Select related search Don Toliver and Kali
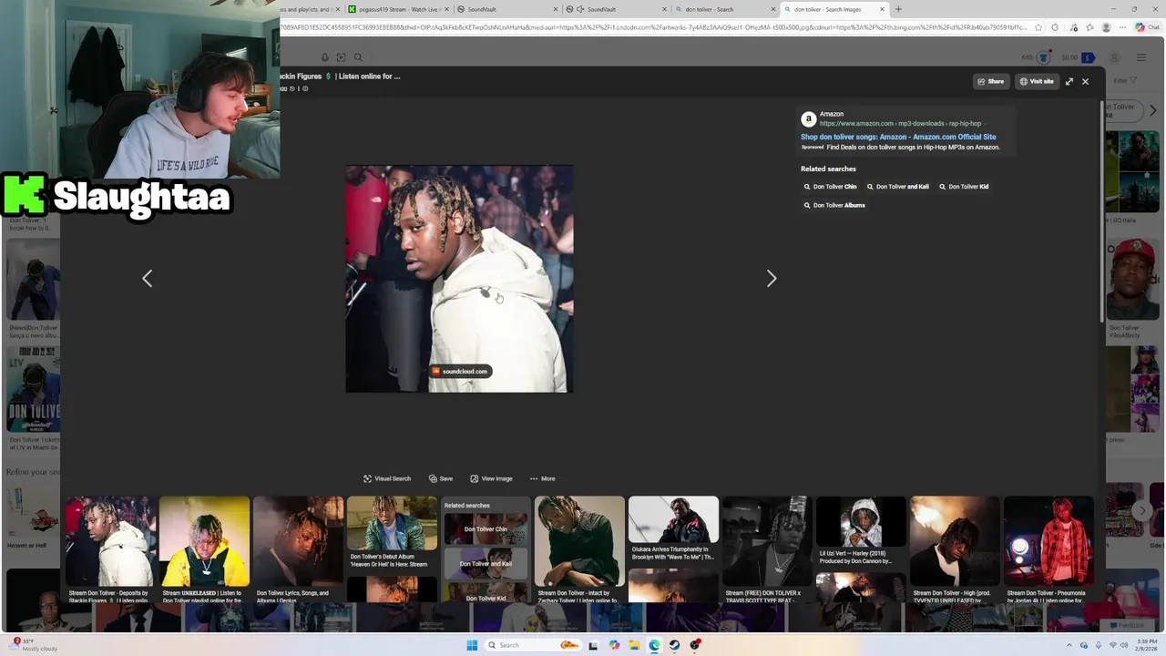Screen dimensions: 1166x656 click(897, 187)
